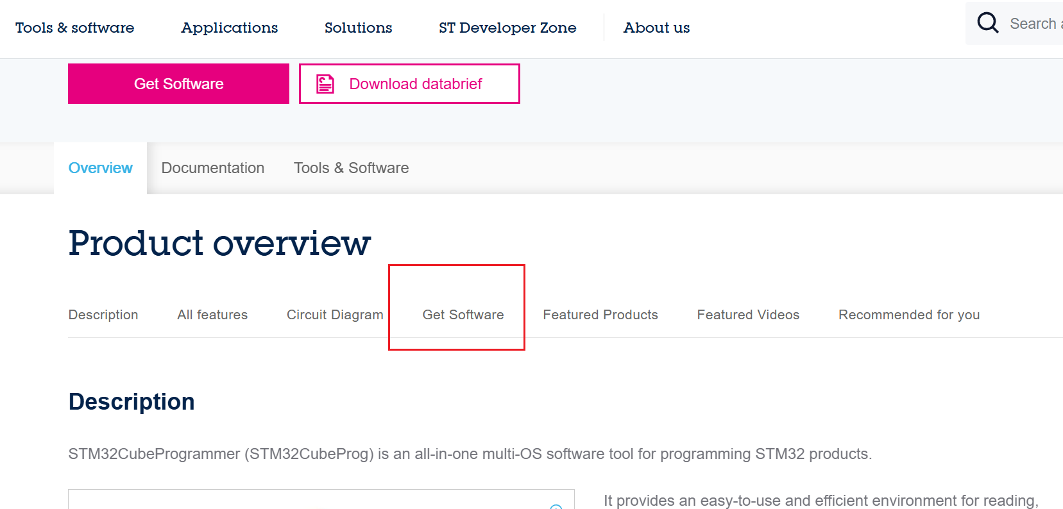Jump to Recommended for you section
This screenshot has width=1063, height=509.
[909, 315]
